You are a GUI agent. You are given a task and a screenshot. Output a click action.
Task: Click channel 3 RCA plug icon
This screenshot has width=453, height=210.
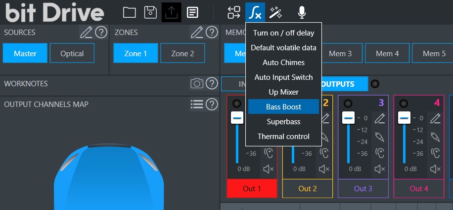pyautogui.click(x=380, y=137)
